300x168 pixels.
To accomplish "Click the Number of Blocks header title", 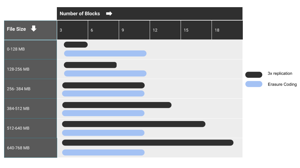I will tap(80, 14).
